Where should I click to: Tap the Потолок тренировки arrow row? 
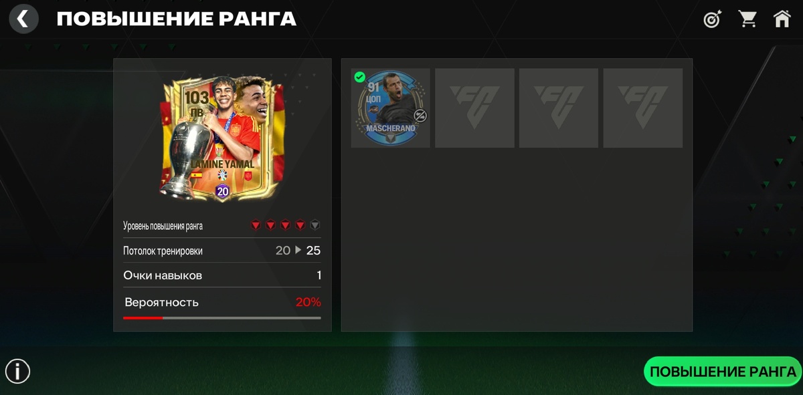[222, 251]
